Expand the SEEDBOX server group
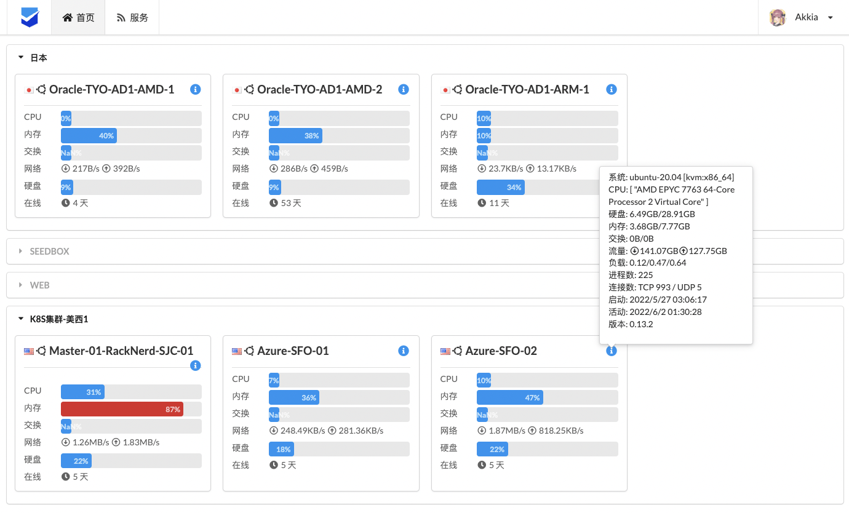The width and height of the screenshot is (849, 513). click(x=22, y=252)
